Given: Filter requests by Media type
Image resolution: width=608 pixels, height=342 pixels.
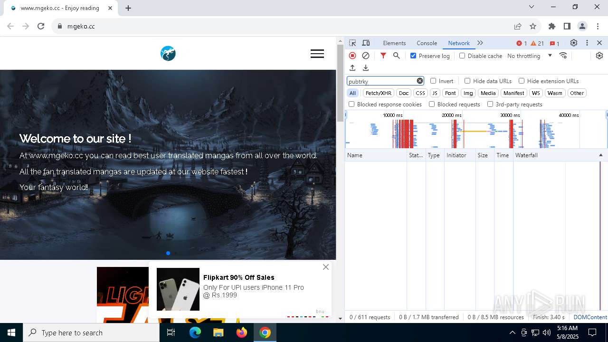Looking at the screenshot, I should pyautogui.click(x=488, y=93).
